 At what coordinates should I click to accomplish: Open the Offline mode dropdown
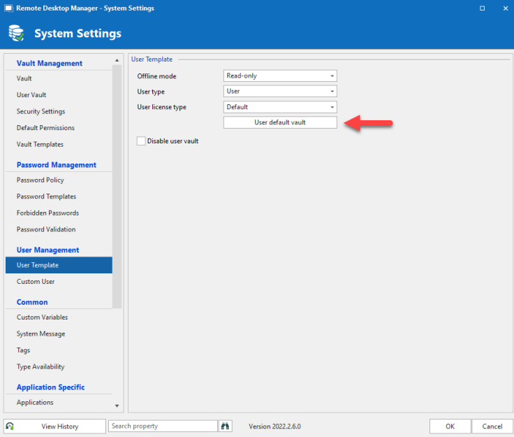pos(280,76)
